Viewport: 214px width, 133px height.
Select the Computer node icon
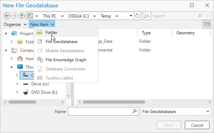coord(14,50)
